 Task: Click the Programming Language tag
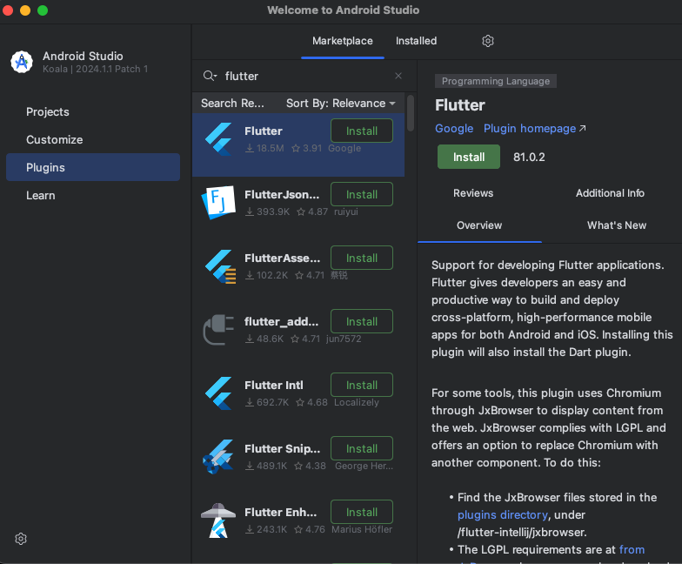click(496, 81)
